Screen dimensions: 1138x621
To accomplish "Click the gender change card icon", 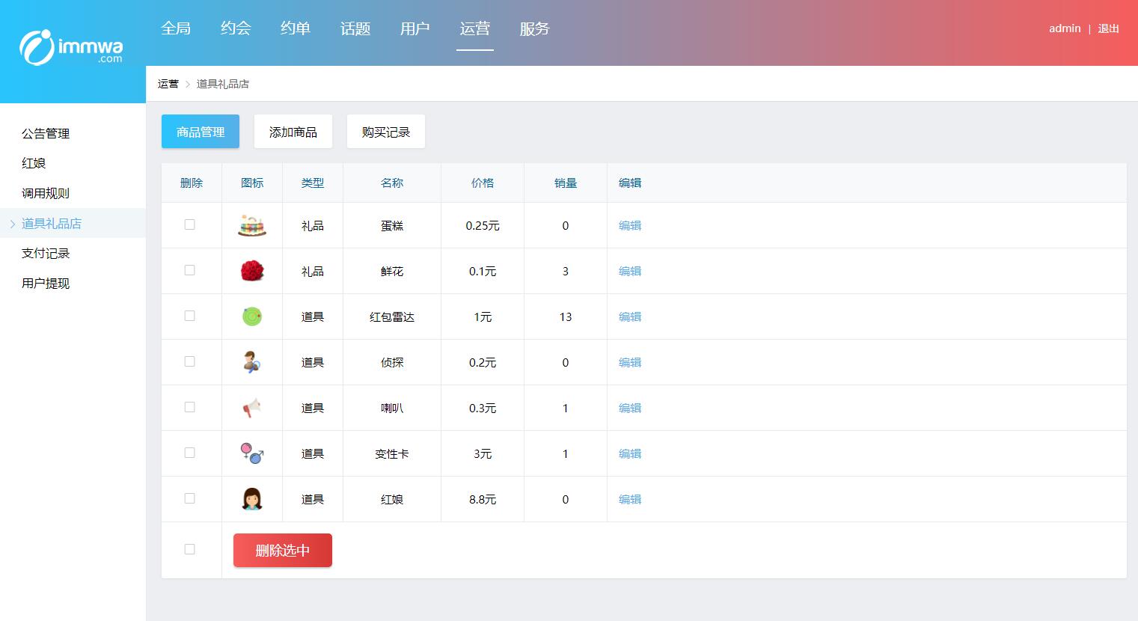I will pos(252,453).
